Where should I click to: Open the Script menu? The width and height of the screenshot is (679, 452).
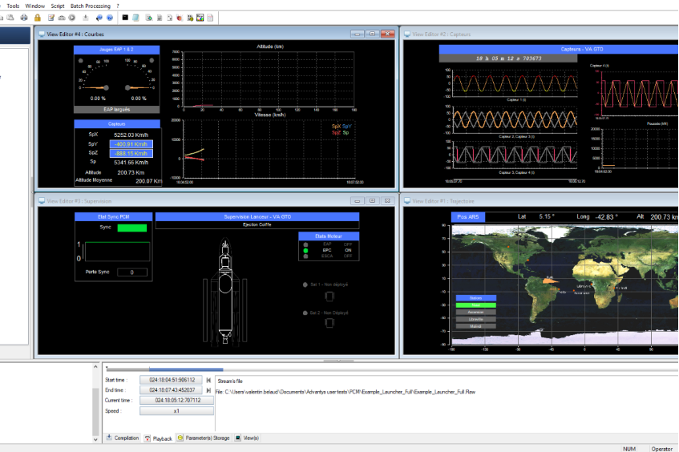pyautogui.click(x=57, y=6)
